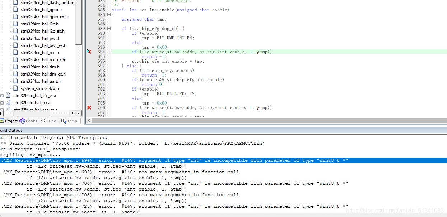447x217 pixels.
Task: Select stm32f4xx_hal_i2c_ex.h file
Action: point(43,31)
